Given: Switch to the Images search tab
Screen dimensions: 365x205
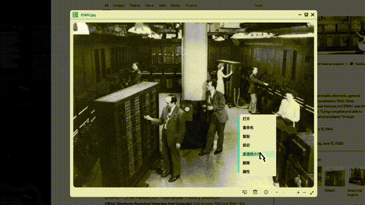Looking at the screenshot, I should [x=119, y=5].
